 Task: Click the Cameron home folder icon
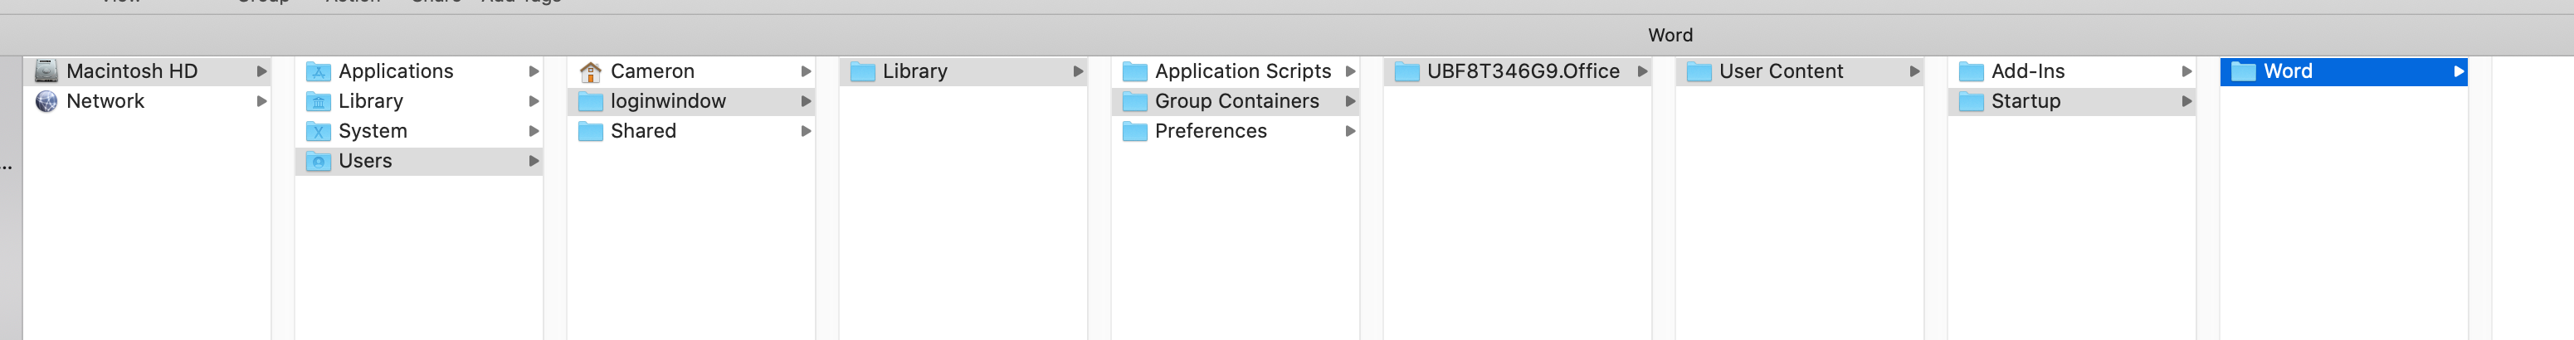coord(591,71)
